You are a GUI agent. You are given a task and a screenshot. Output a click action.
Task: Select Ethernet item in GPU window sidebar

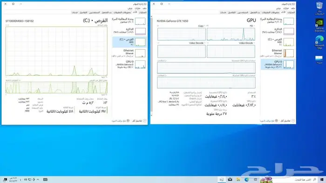coord(278,53)
